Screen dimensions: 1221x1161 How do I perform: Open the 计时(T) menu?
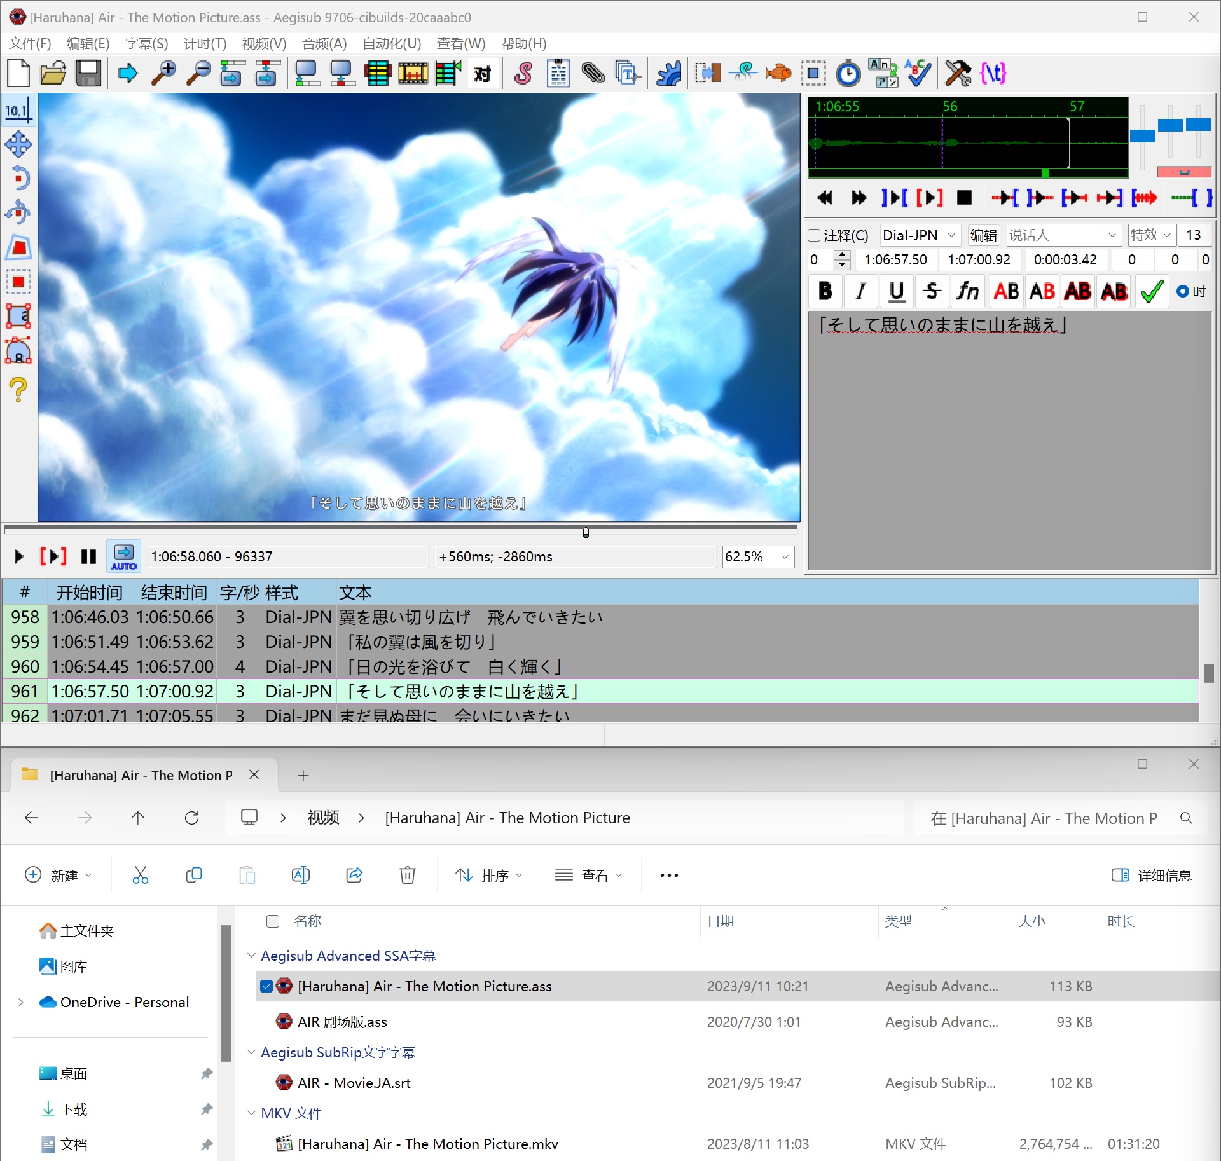tap(205, 43)
